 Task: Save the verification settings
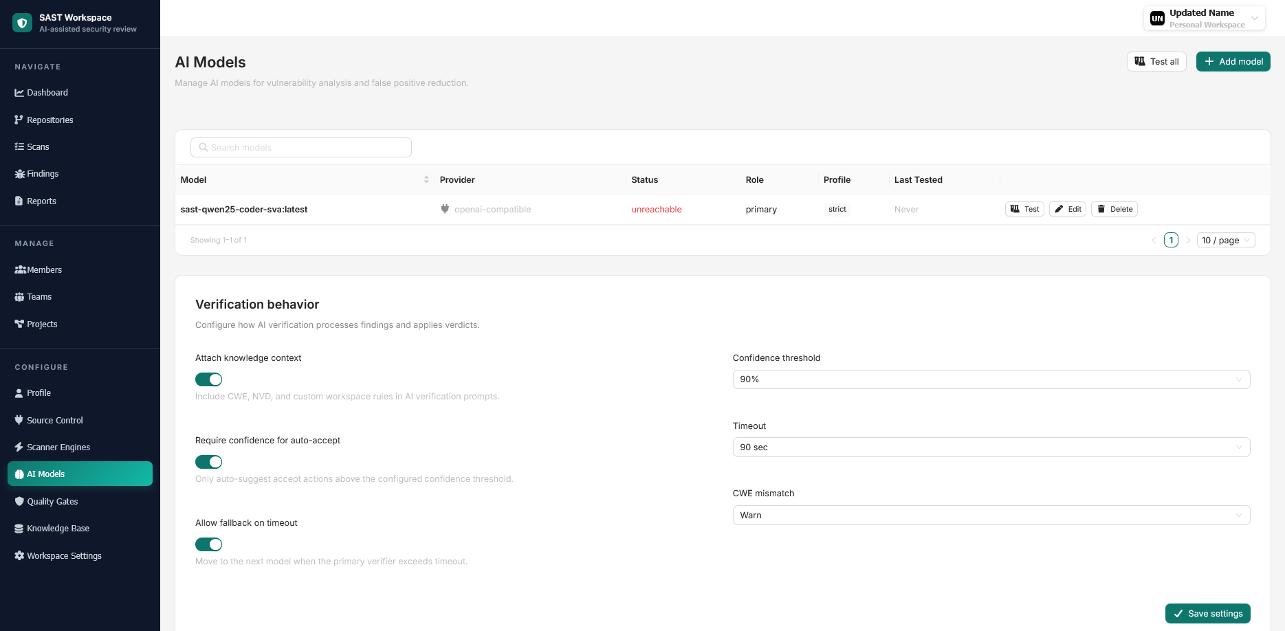1207,614
